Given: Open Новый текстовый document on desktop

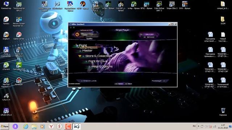Looking at the screenshot, I should pos(223,37).
